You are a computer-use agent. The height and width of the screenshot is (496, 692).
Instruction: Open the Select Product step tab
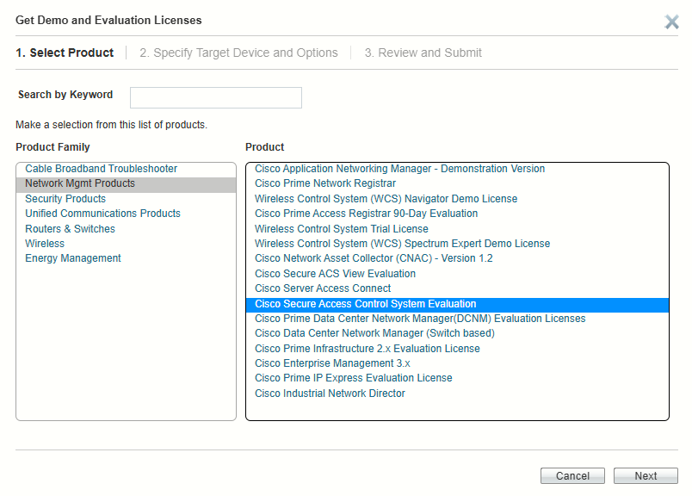click(65, 53)
